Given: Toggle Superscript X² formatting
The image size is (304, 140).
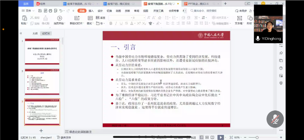Looking at the screenshot, I should [x=139, y=24].
